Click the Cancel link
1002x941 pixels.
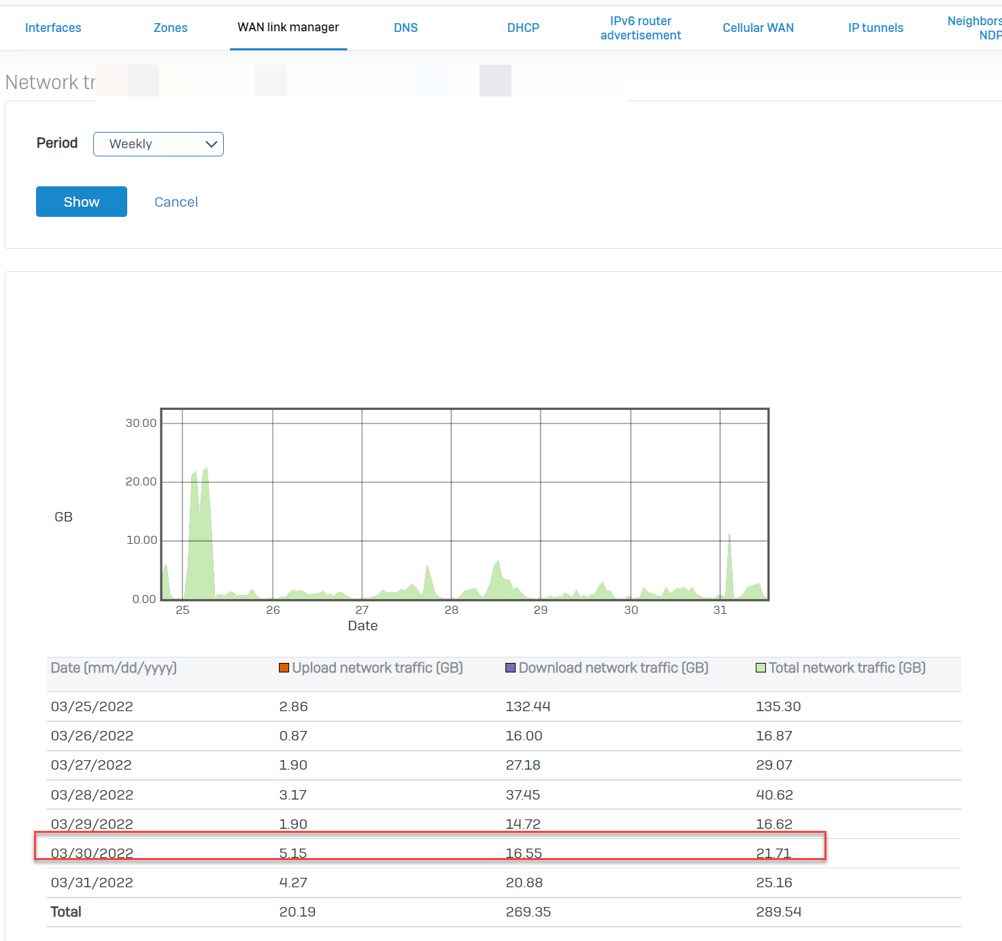(x=176, y=202)
